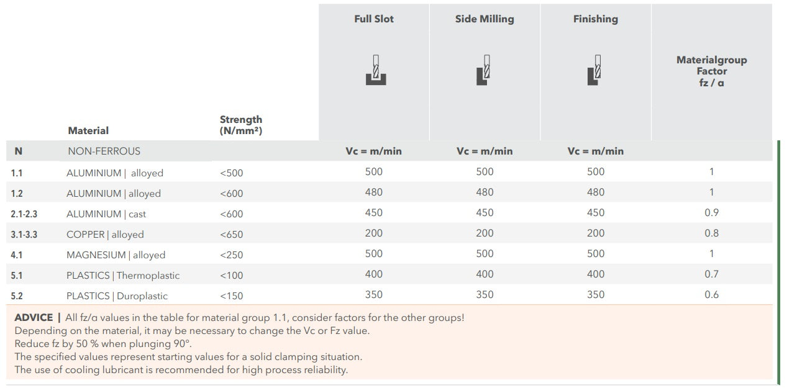Click PLASTICS Duroplastic material label

coord(117,296)
